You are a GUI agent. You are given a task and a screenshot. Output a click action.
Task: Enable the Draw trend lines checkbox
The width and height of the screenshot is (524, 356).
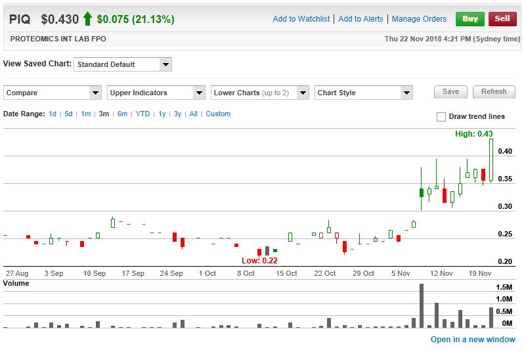click(441, 117)
